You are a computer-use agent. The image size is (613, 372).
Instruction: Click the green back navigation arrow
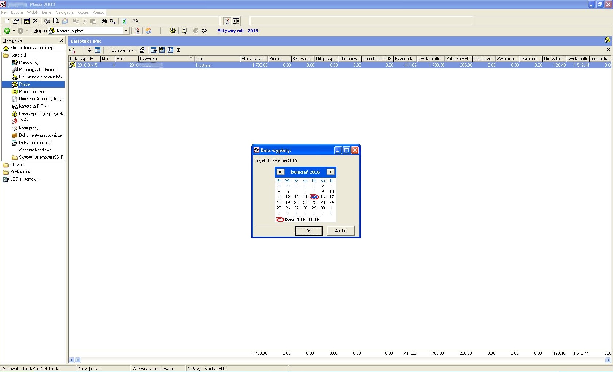[x=7, y=31]
